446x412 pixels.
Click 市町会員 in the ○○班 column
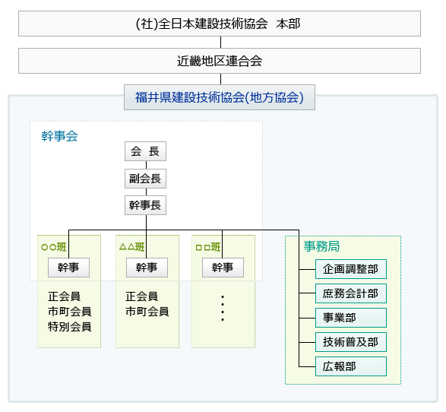[x=69, y=312]
